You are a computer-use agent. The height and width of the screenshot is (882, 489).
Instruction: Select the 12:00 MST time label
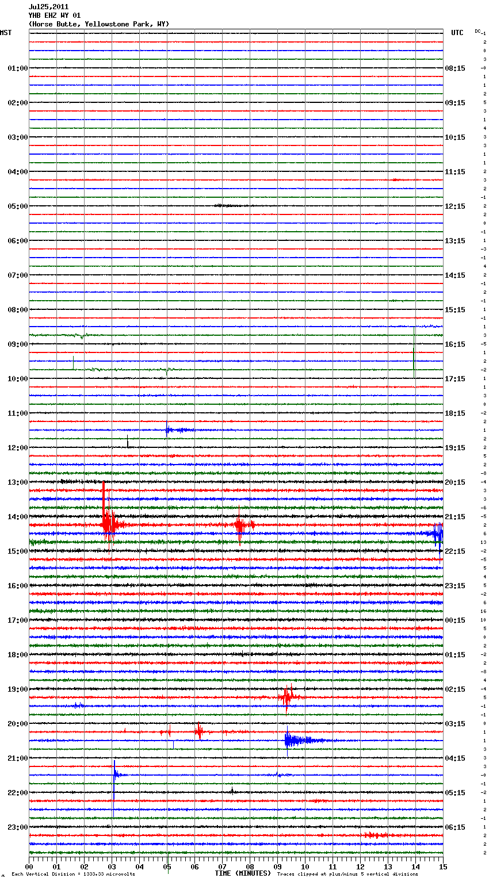[x=17, y=448]
